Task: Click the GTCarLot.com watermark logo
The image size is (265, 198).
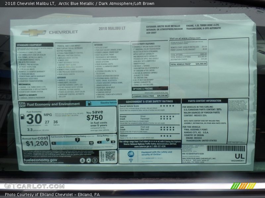Action: coord(34,186)
